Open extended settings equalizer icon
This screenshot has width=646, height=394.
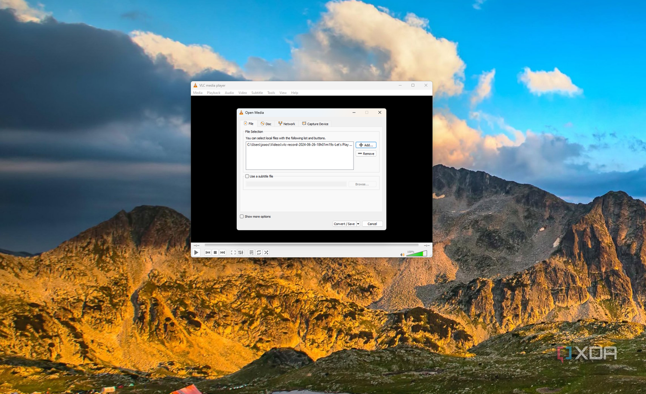click(241, 253)
